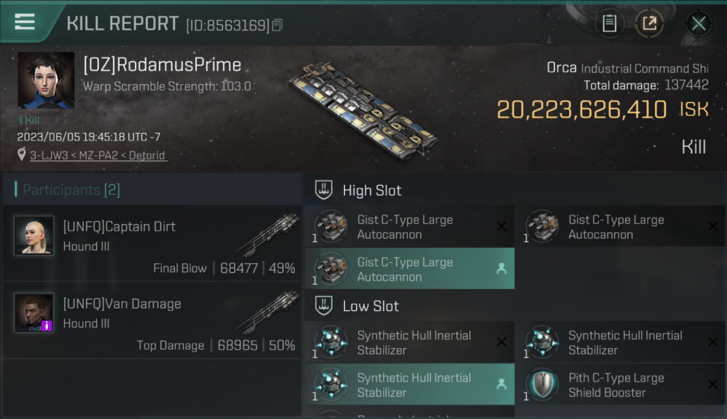The width and height of the screenshot is (727, 419).
Task: Select Captain Dirt participant row
Action: [x=152, y=244]
